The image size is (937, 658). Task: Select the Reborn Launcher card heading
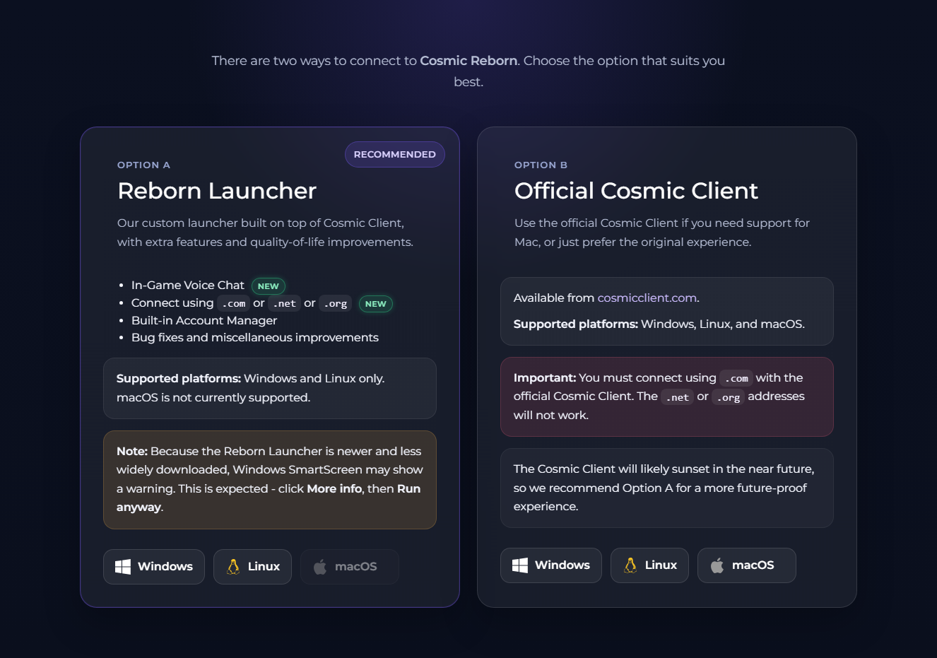217,191
